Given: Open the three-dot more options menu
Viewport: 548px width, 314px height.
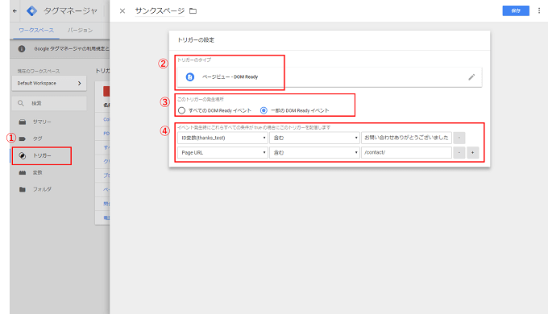Looking at the screenshot, I should [x=539, y=10].
